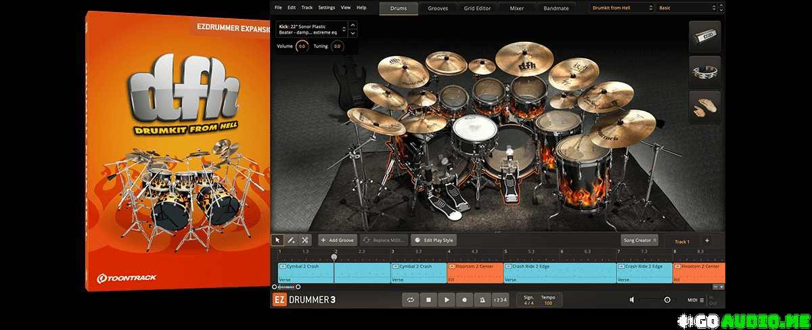The width and height of the screenshot is (812, 330).
Task: Select the arrow pointer tool
Action: coord(277,240)
